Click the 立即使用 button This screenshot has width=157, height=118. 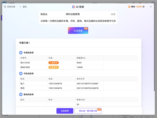tap(65, 111)
